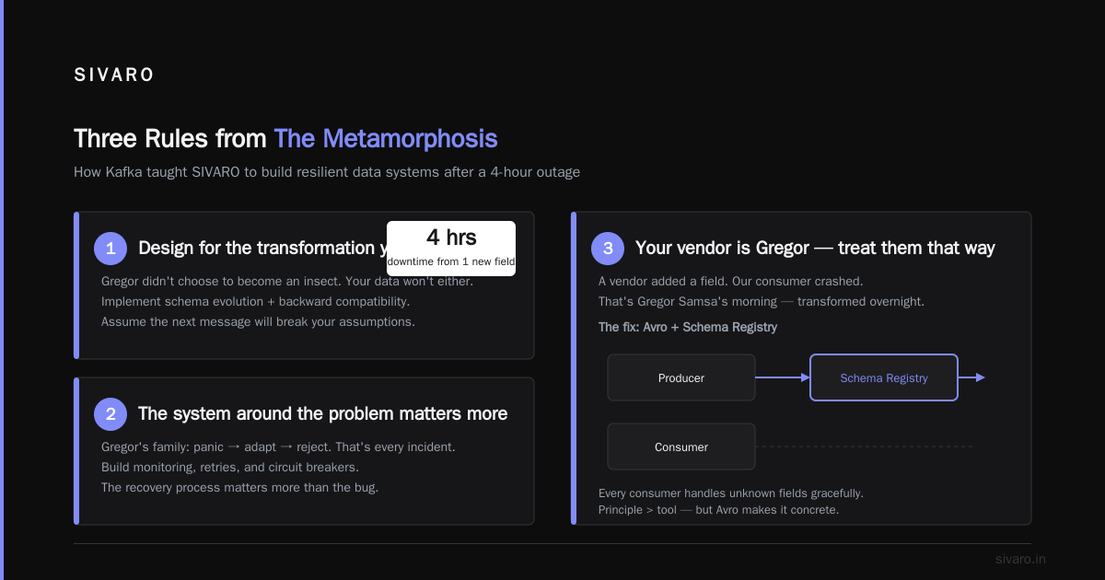The height and width of the screenshot is (580, 1105).
Task: Click the Consumer box in diagram
Action: (x=681, y=447)
